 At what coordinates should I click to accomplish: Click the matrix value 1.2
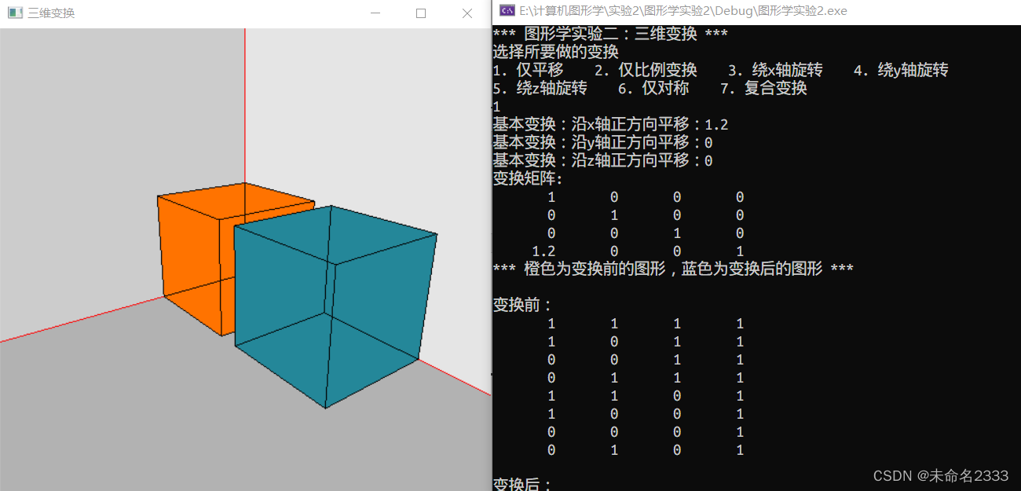pos(543,251)
